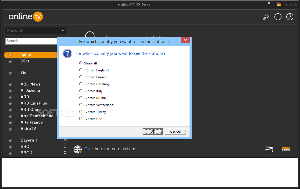The height and width of the screenshot is (189, 300).
Task: Select the Arte France station
Action: (32, 122)
